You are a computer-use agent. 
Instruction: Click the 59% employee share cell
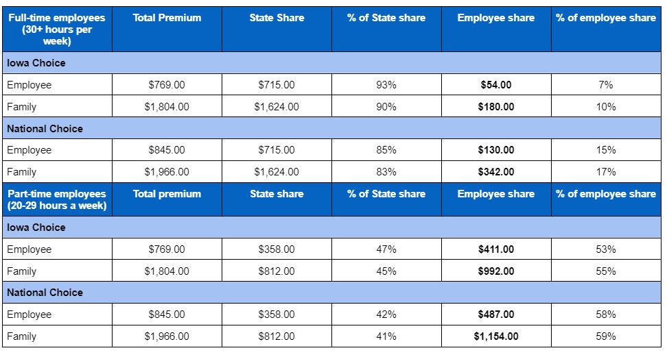(605, 336)
